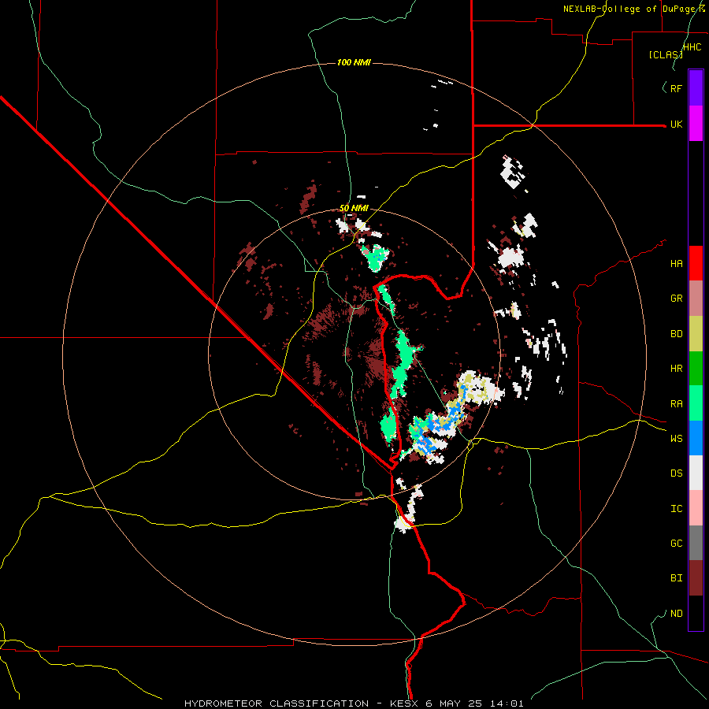
Task: Pick the yellow BD legend swatch
Action: click(696, 334)
